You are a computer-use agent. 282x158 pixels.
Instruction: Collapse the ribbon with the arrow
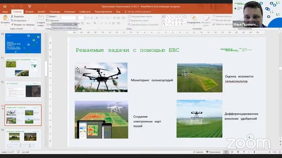pyautogui.click(x=279, y=29)
